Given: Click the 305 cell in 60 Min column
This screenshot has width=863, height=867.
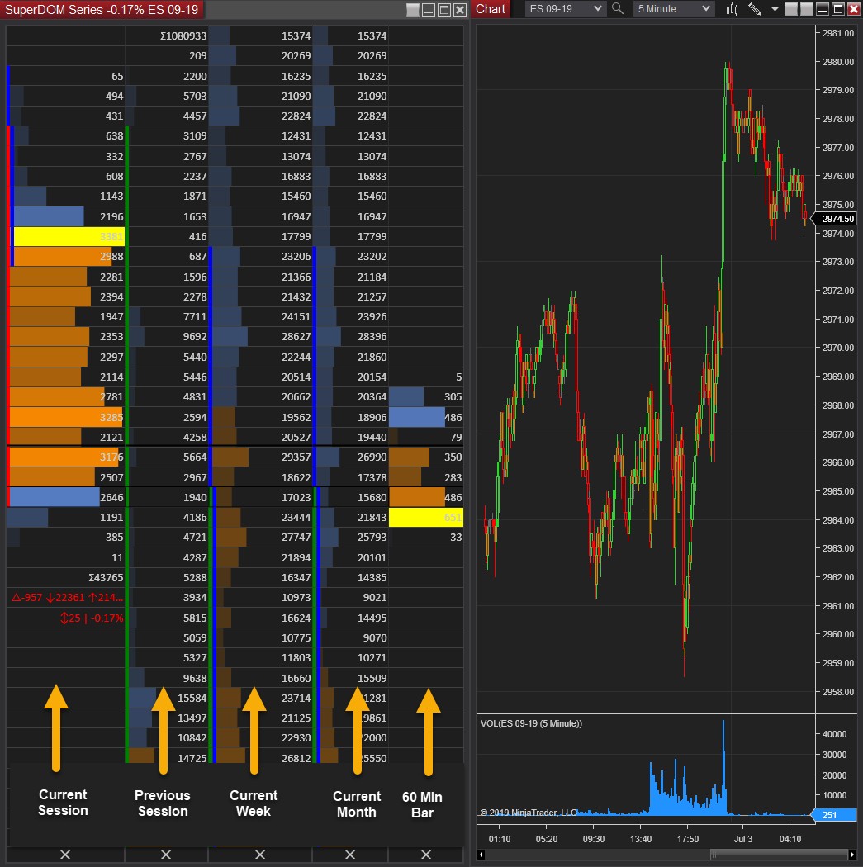Looking at the screenshot, I should (x=425, y=397).
